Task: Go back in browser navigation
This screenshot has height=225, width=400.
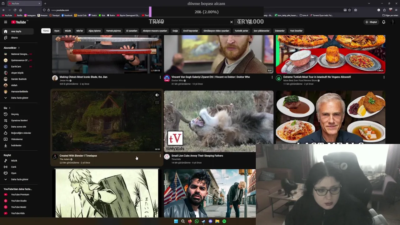Action: click(4, 10)
